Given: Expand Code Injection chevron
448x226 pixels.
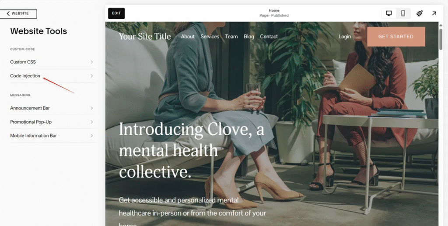Looking at the screenshot, I should [x=92, y=76].
